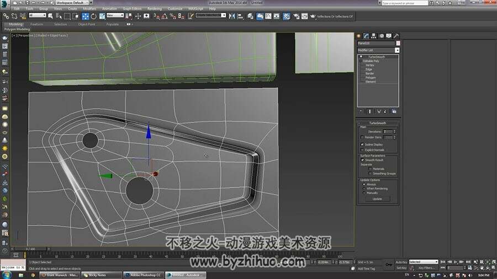The width and height of the screenshot is (497, 279).
Task: Open the Mirror tool
Action: tap(232, 16)
